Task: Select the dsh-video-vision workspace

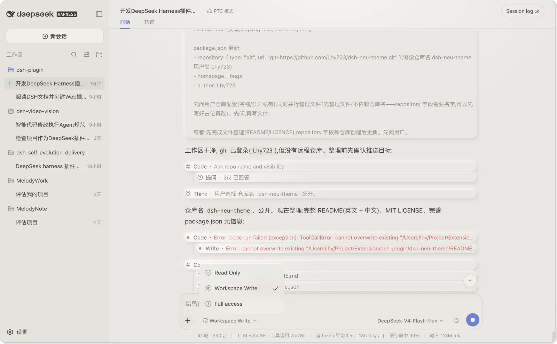Action: pyautogui.click(x=55, y=111)
